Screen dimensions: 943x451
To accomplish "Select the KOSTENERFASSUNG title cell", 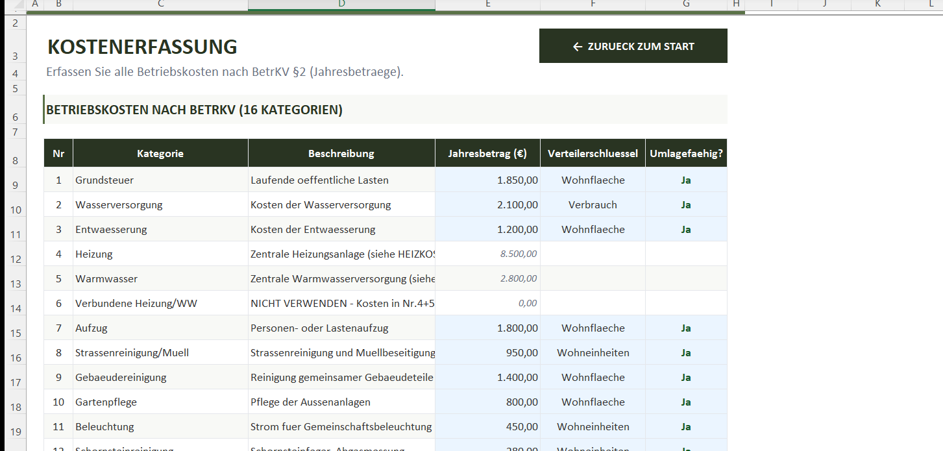I will pyautogui.click(x=142, y=47).
